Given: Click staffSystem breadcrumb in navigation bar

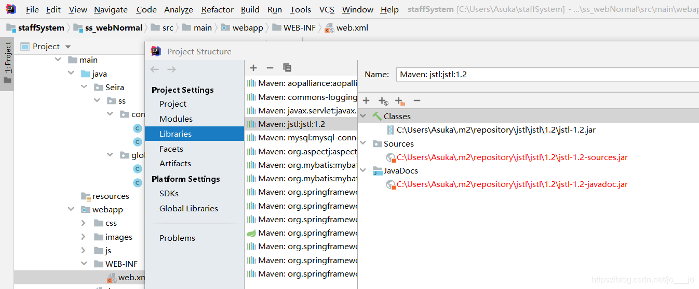Looking at the screenshot, I should [x=35, y=27].
